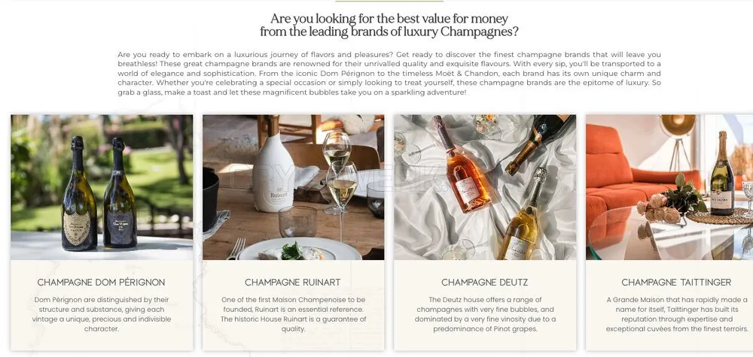
Task: Select the Deutz description paragraph
Action: click(x=485, y=314)
